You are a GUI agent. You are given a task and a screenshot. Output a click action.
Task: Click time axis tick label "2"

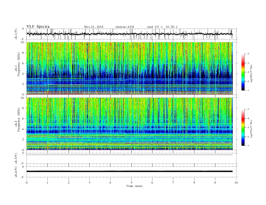point(69,183)
